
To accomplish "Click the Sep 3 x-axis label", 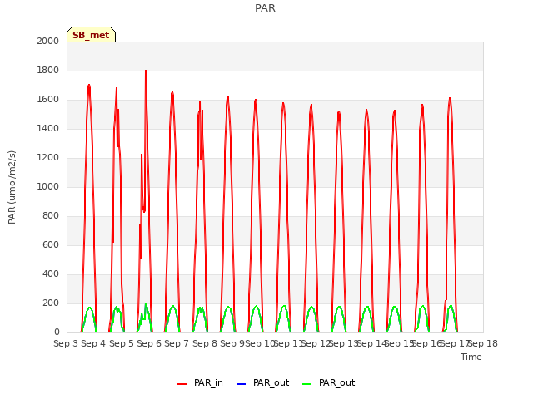I will tap(66, 343).
